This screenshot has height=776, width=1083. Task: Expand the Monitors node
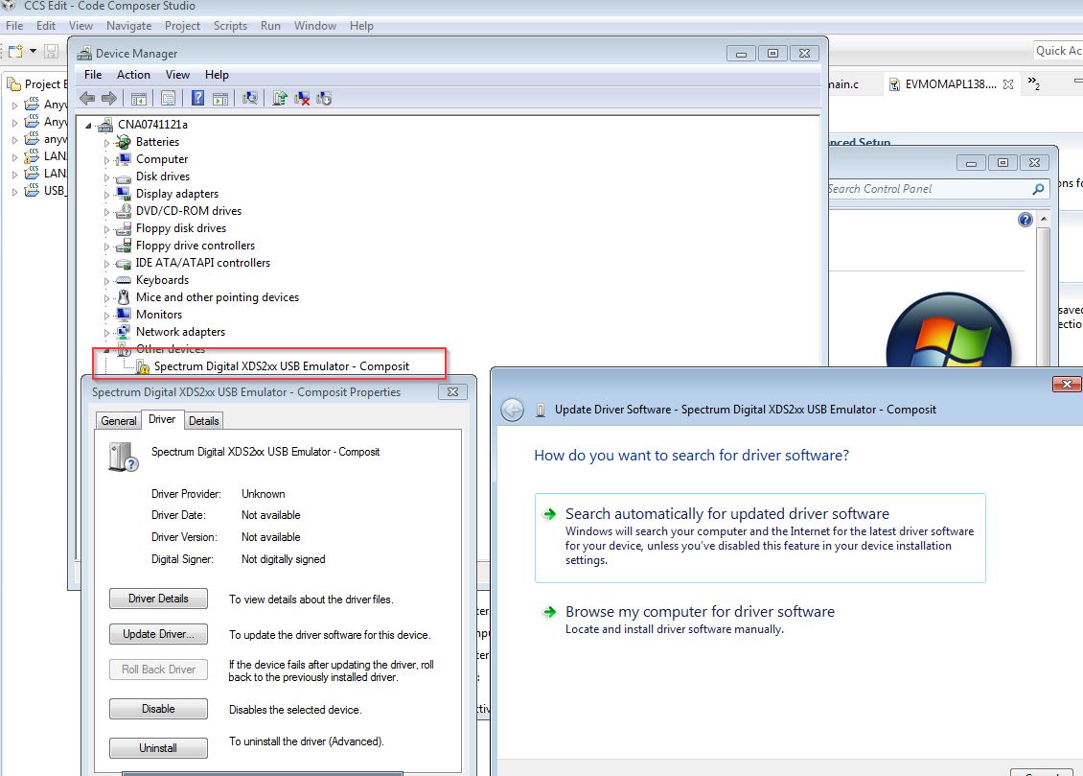pyautogui.click(x=106, y=315)
